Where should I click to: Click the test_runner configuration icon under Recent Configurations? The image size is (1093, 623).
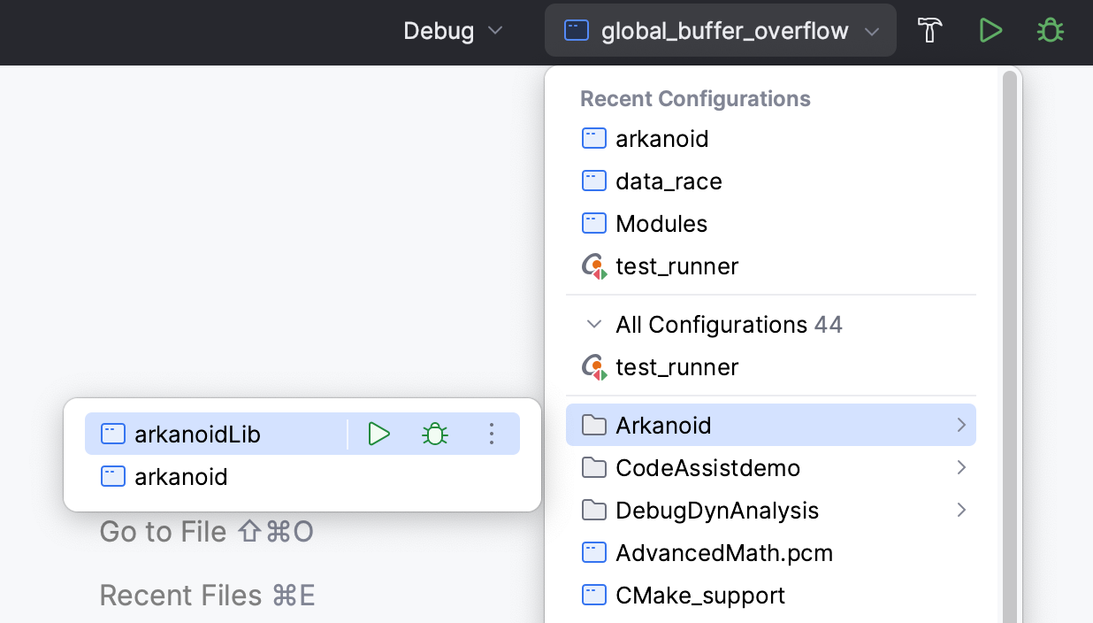(x=592, y=265)
